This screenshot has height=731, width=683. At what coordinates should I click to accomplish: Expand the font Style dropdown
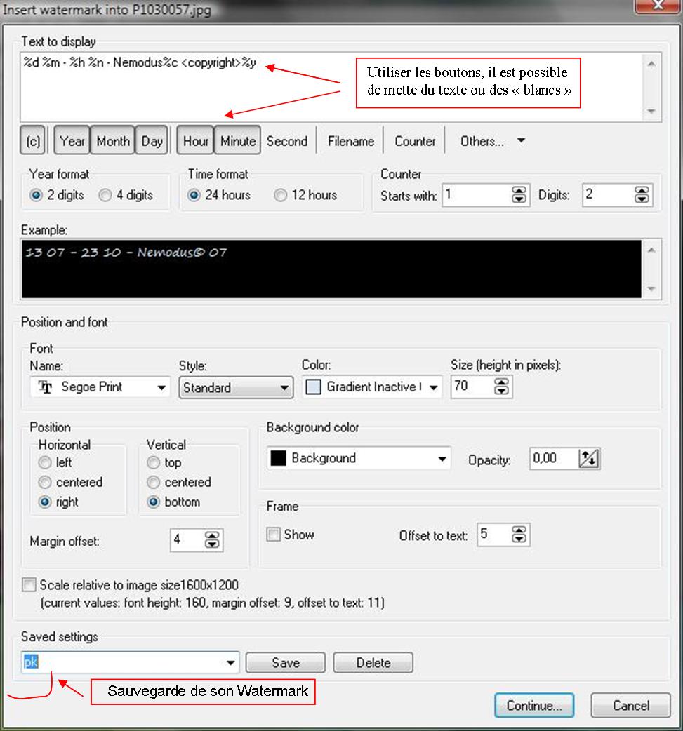pos(284,387)
